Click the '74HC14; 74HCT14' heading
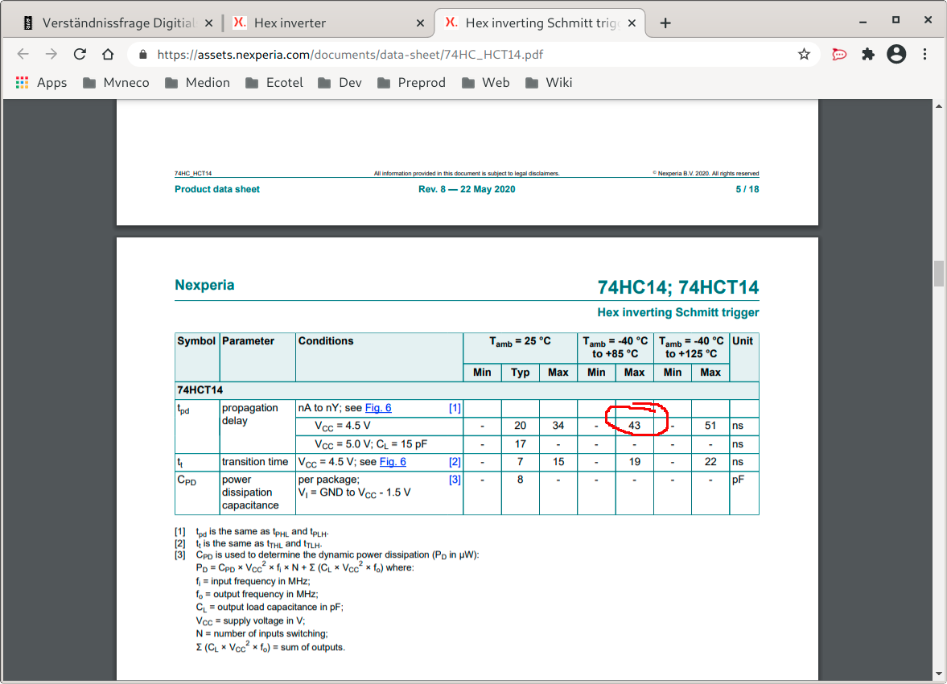Image resolution: width=947 pixels, height=684 pixels. point(678,287)
